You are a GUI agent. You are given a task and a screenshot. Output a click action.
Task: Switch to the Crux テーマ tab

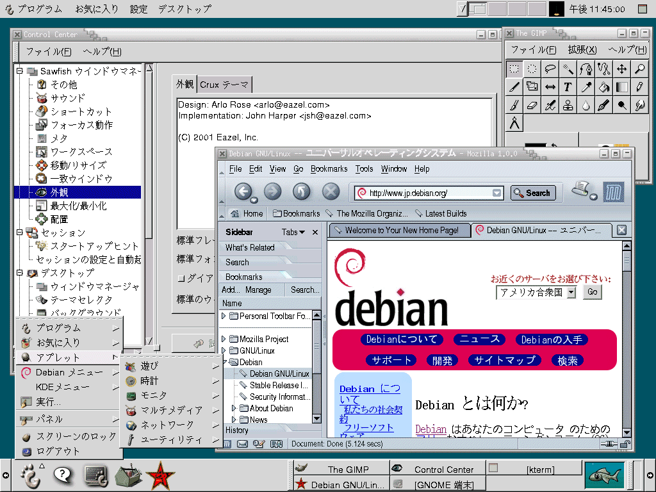224,85
